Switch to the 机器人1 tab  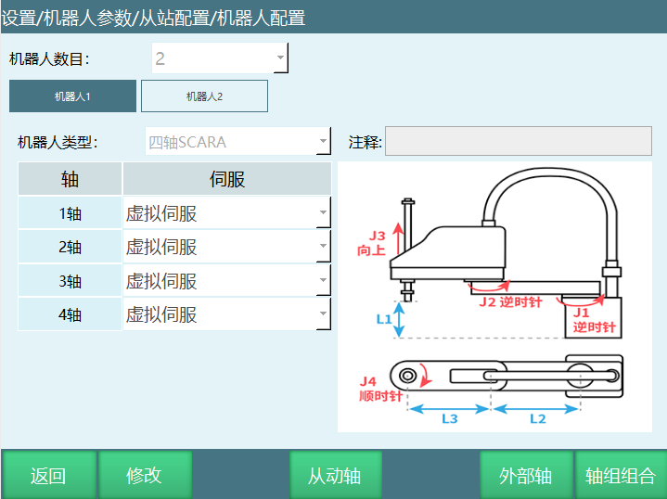72,96
